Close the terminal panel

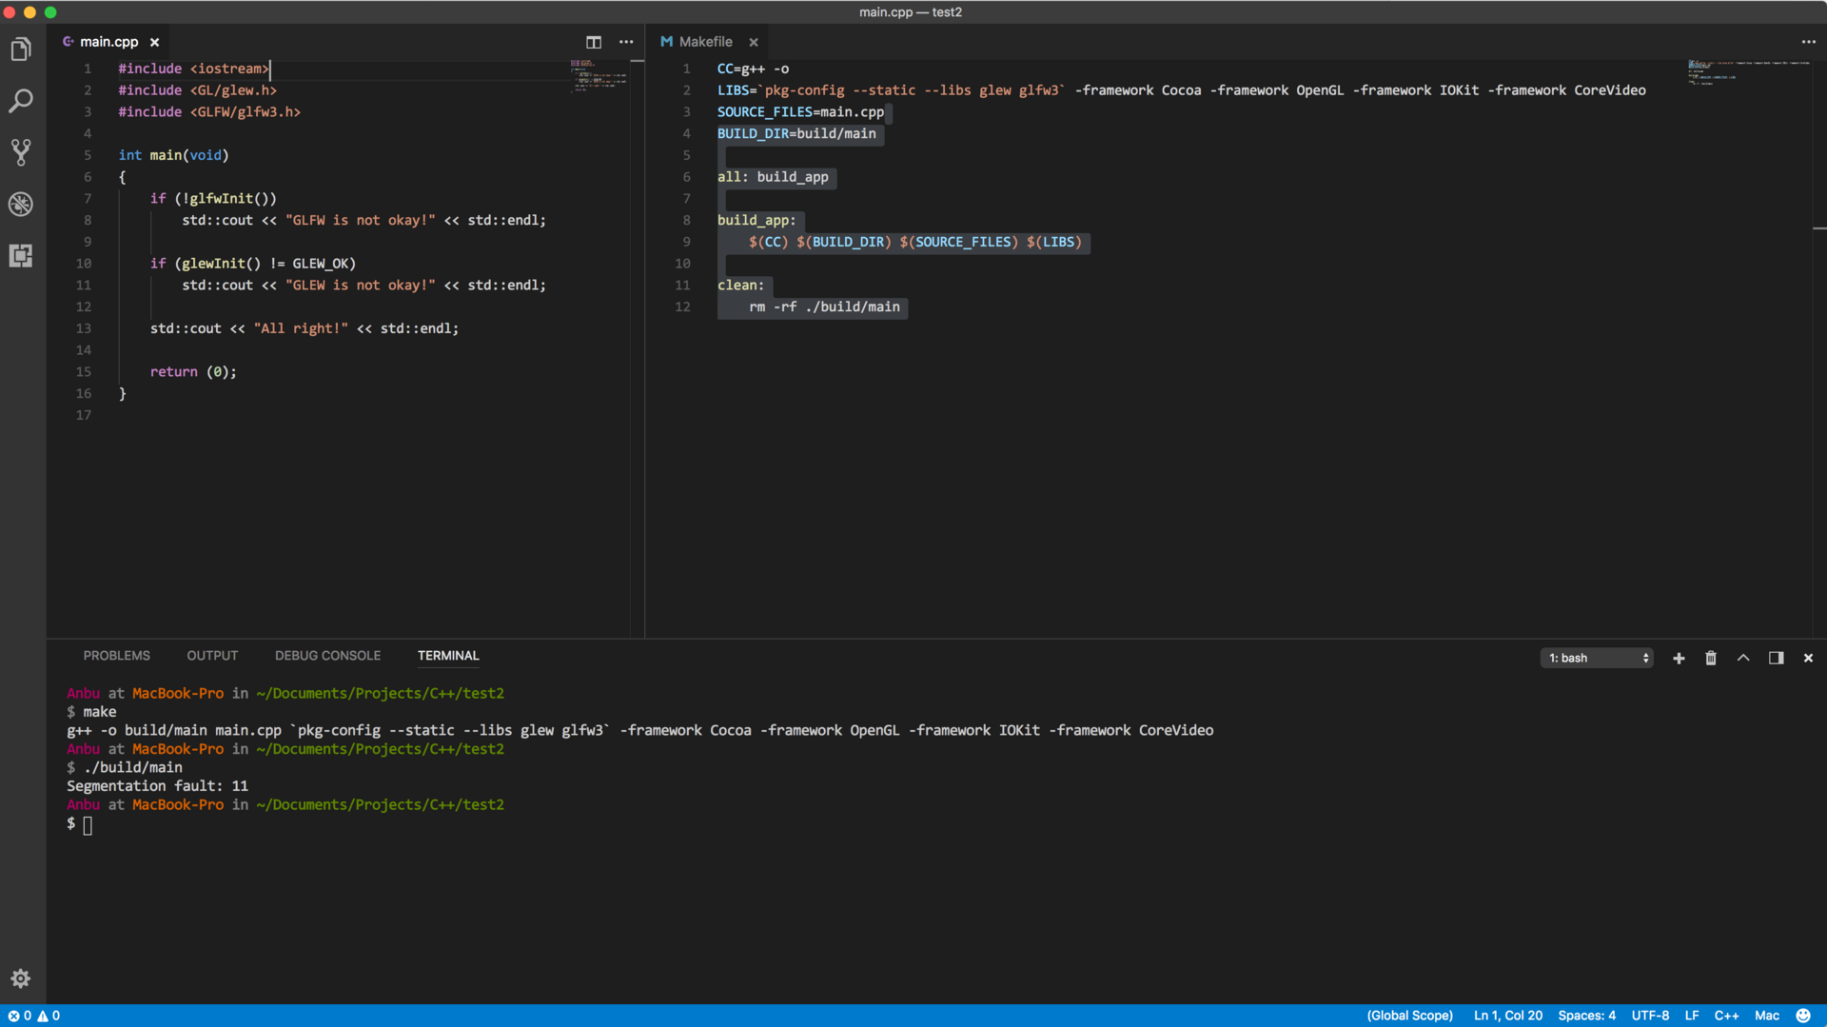tap(1808, 658)
